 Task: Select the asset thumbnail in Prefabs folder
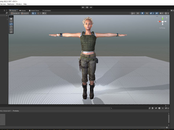(x=3, y=120)
